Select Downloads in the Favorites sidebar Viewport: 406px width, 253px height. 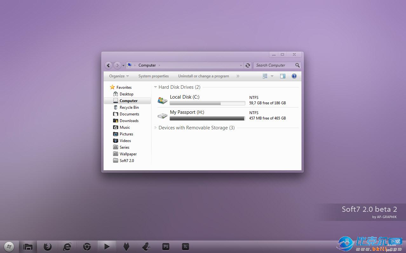point(129,121)
